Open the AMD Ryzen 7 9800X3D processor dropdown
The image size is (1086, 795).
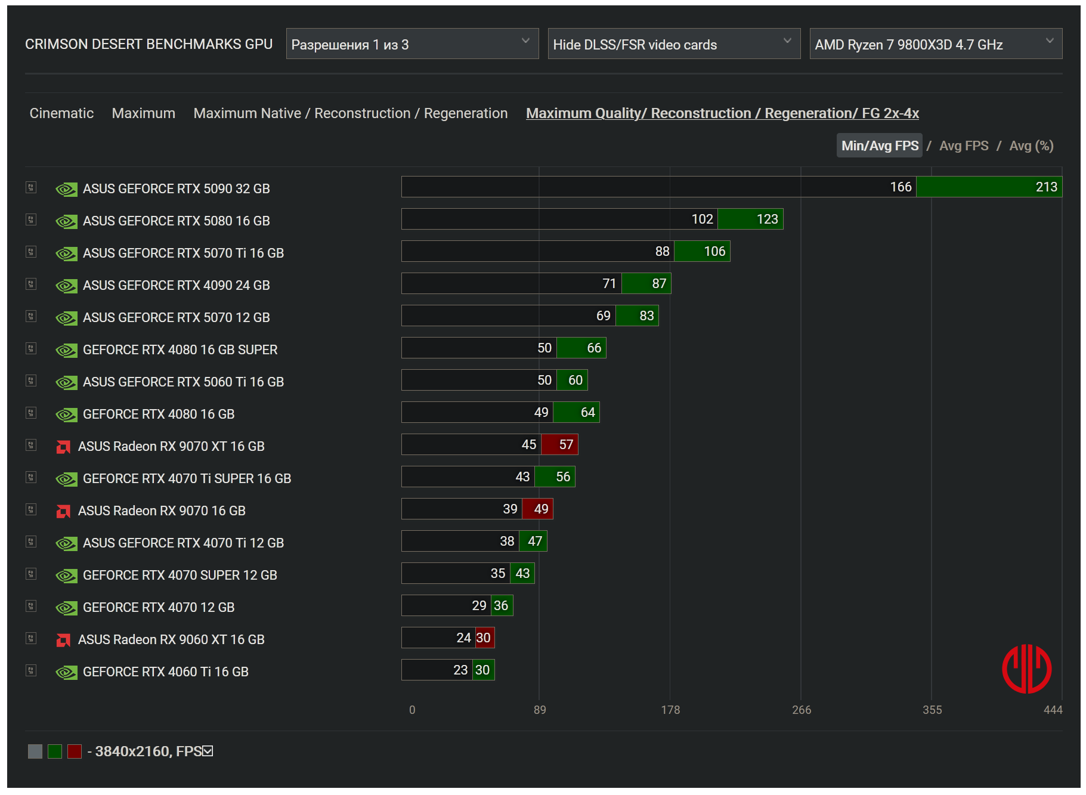pos(935,44)
